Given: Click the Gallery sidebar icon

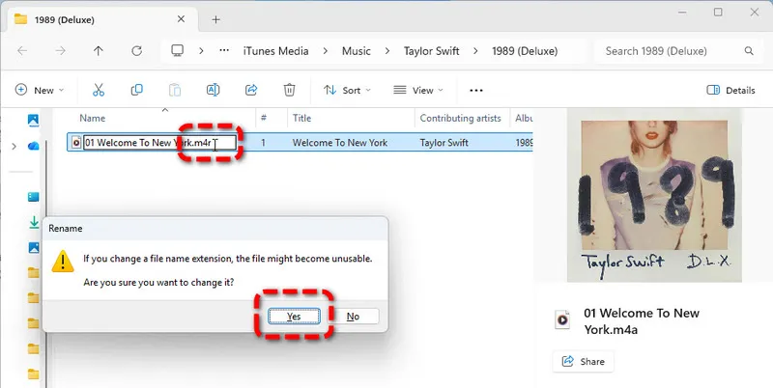Looking at the screenshot, I should (x=33, y=120).
